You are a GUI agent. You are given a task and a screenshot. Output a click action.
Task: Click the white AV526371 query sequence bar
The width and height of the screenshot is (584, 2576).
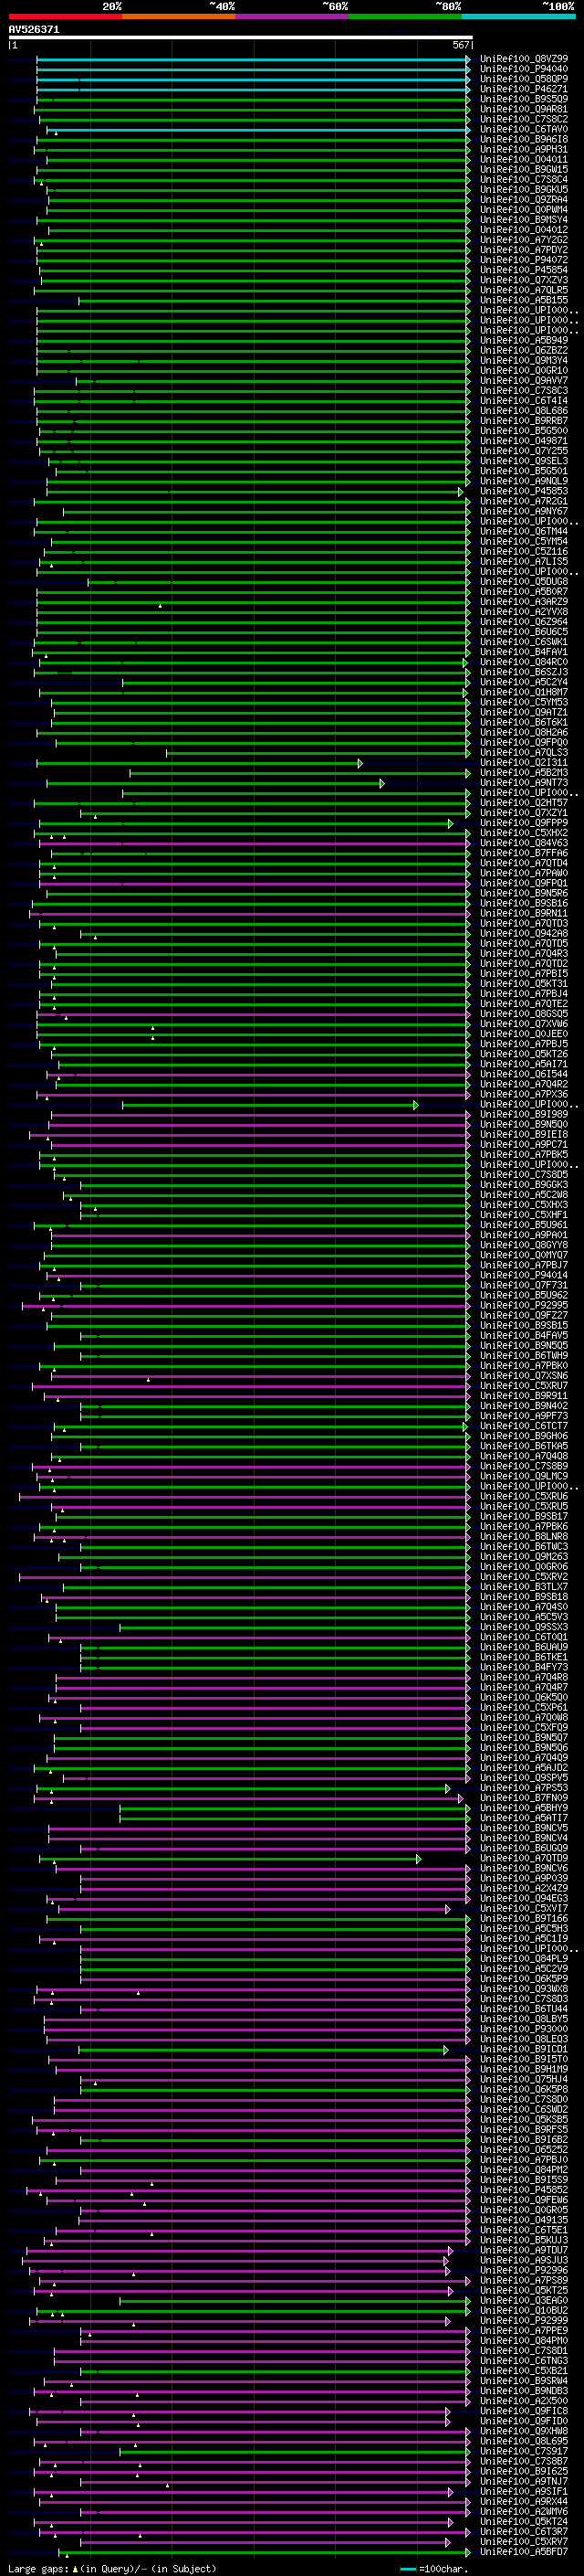pyautogui.click(x=240, y=38)
